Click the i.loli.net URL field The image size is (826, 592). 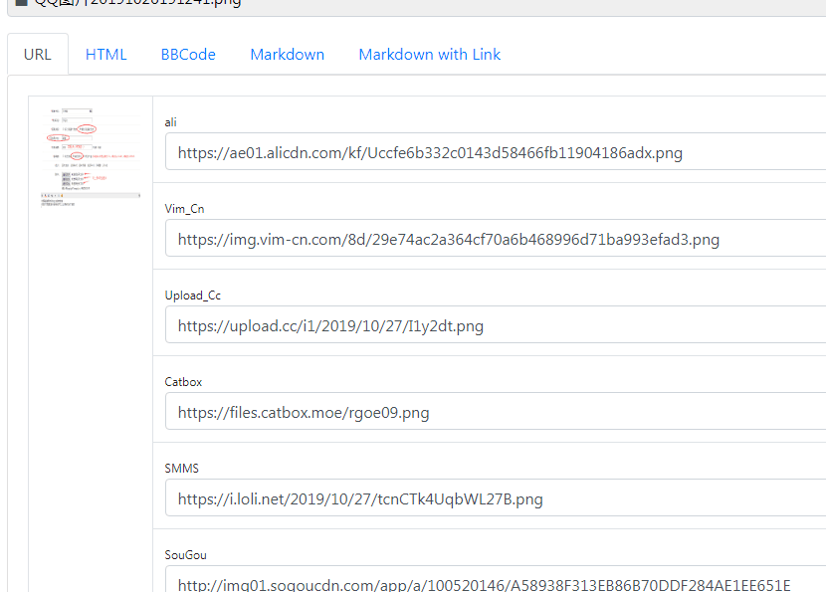pyautogui.click(x=495, y=498)
